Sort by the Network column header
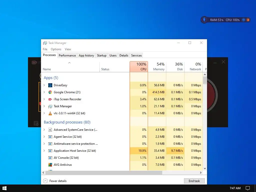Viewport: 256px width, 192px height. [194, 66]
